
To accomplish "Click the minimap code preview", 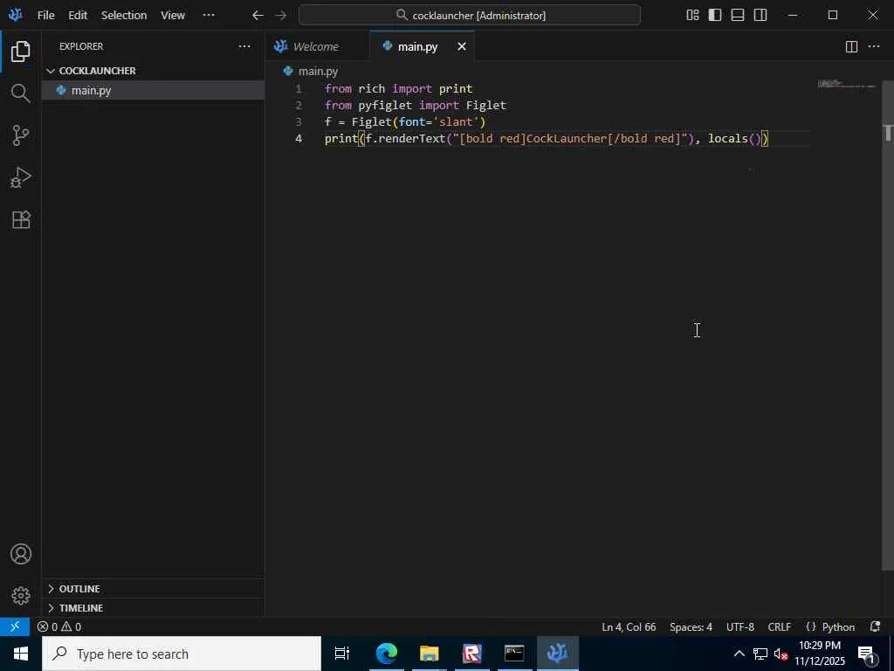I will coord(846,85).
